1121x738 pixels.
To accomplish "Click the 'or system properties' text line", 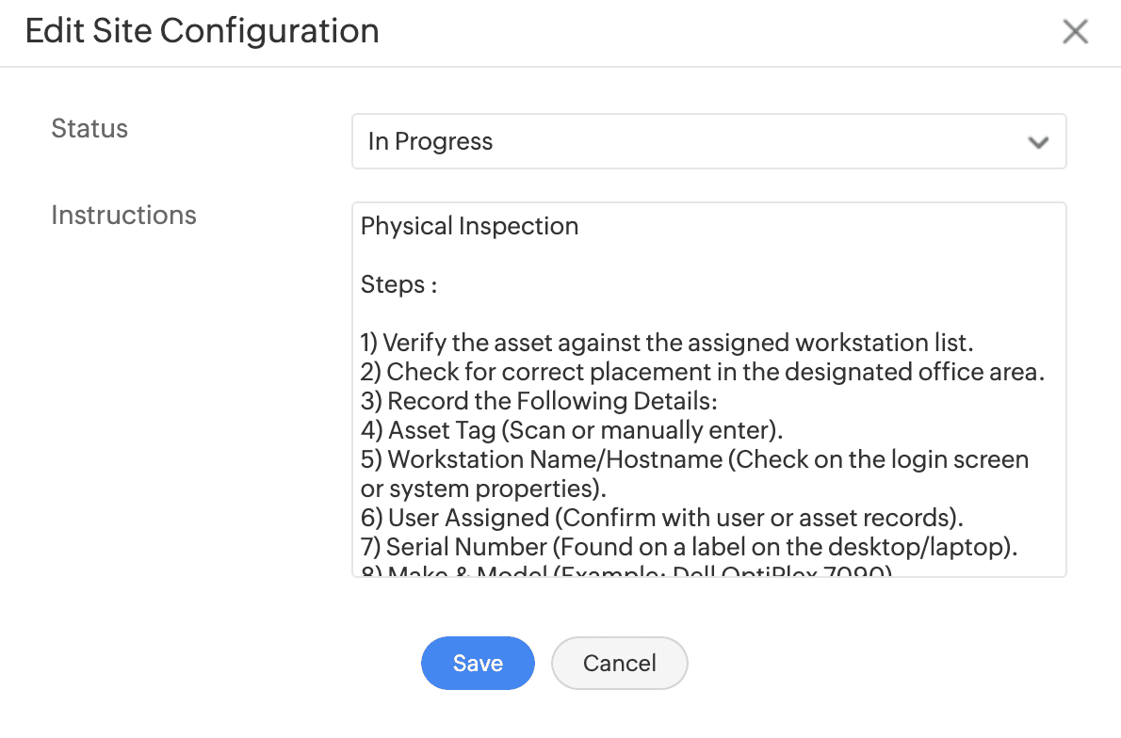I will pos(482,489).
